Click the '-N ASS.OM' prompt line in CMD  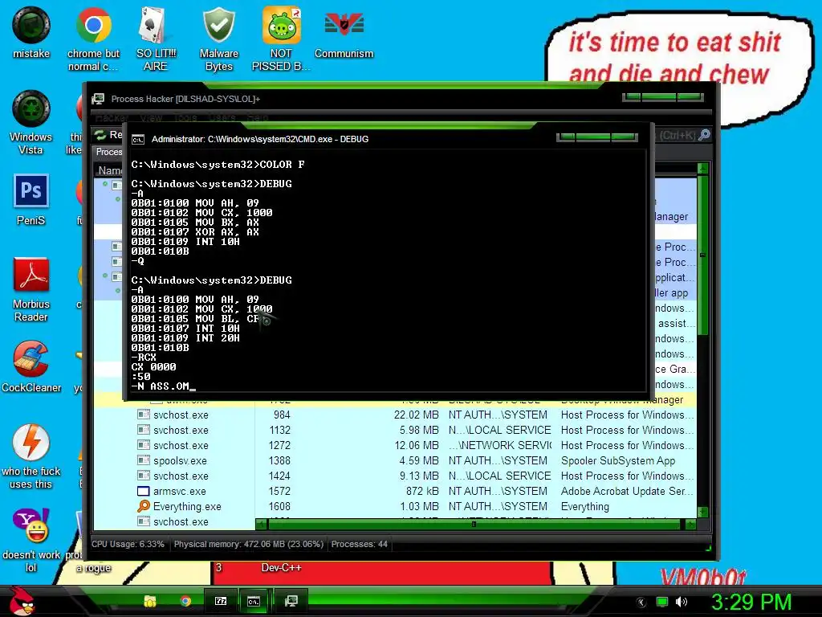click(163, 386)
